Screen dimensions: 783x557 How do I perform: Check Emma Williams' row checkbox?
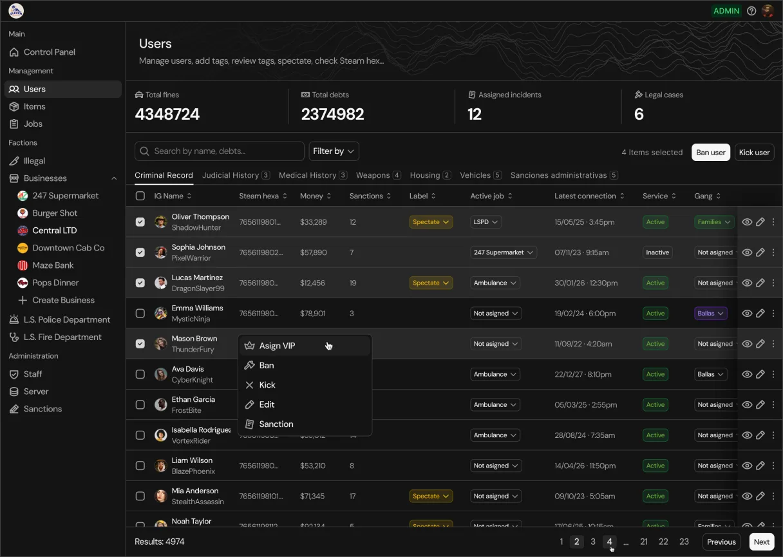pyautogui.click(x=140, y=314)
